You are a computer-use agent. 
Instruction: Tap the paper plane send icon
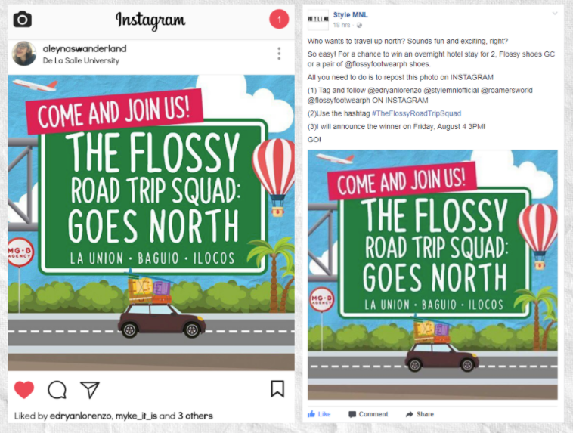click(x=89, y=389)
